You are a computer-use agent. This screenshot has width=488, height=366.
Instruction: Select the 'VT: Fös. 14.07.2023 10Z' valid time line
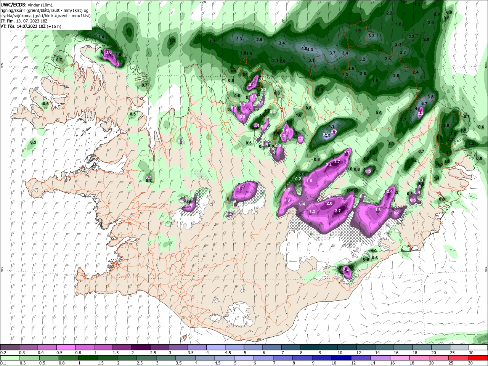pyautogui.click(x=23, y=26)
